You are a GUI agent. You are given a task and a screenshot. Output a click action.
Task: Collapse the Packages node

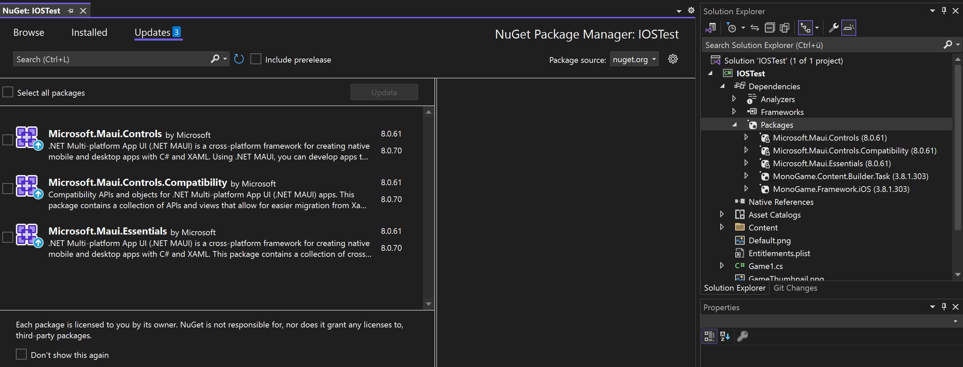[735, 124]
